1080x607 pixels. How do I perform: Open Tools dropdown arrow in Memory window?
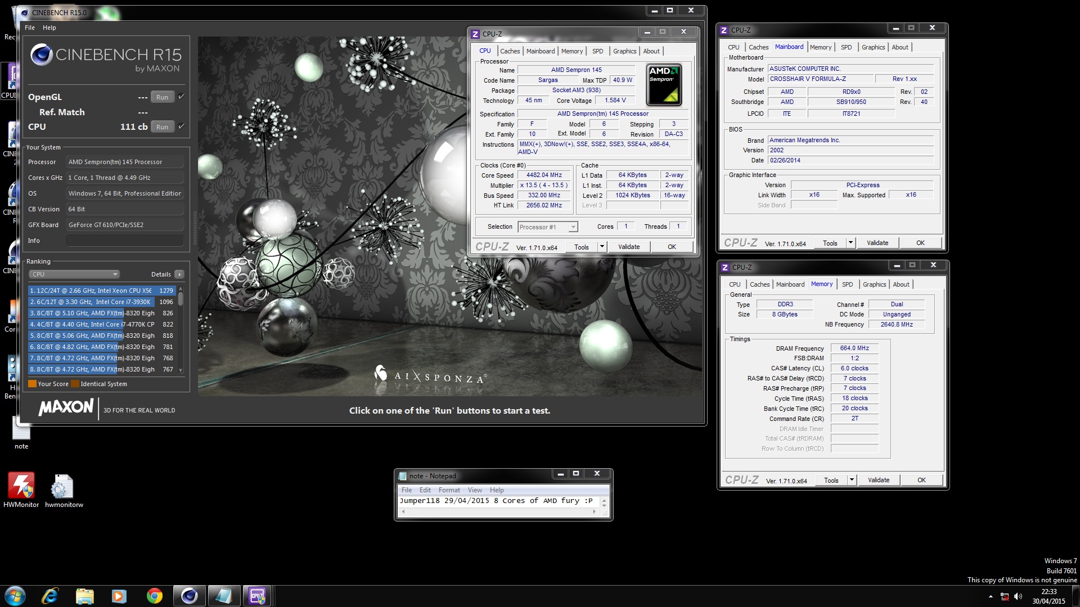pos(851,480)
